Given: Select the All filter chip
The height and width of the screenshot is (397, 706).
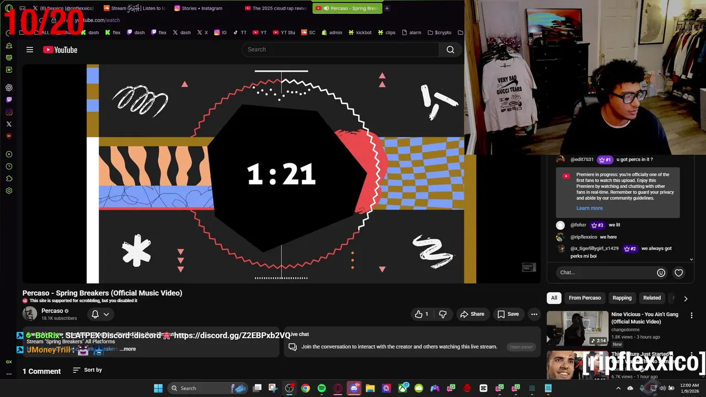Looking at the screenshot, I should [x=554, y=298].
